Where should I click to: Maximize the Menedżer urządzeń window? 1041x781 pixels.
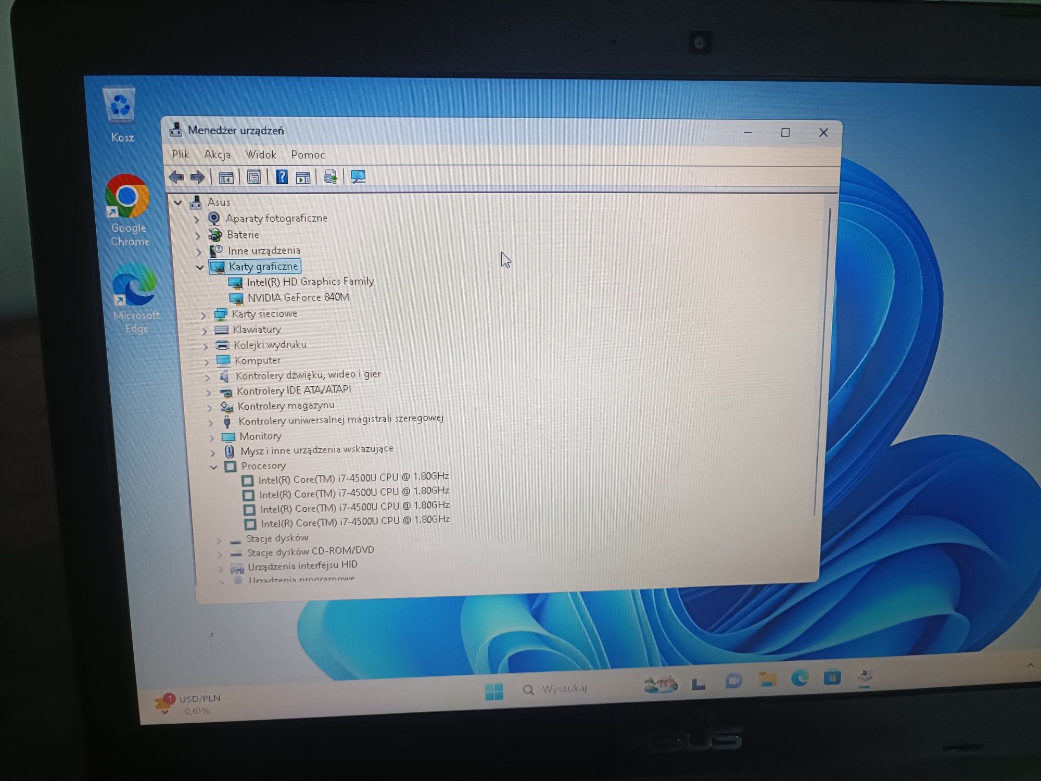click(x=785, y=133)
